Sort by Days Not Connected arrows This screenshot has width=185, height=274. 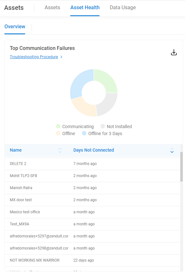(x=172, y=150)
